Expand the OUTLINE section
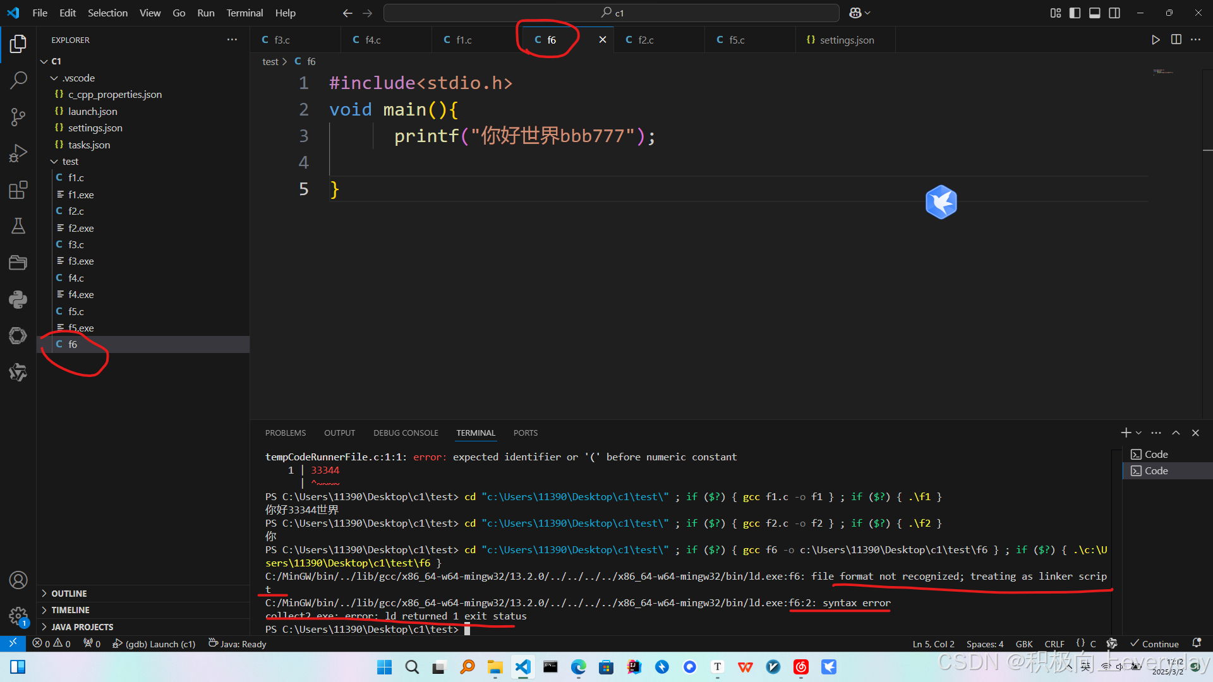The image size is (1213, 682). point(68,594)
